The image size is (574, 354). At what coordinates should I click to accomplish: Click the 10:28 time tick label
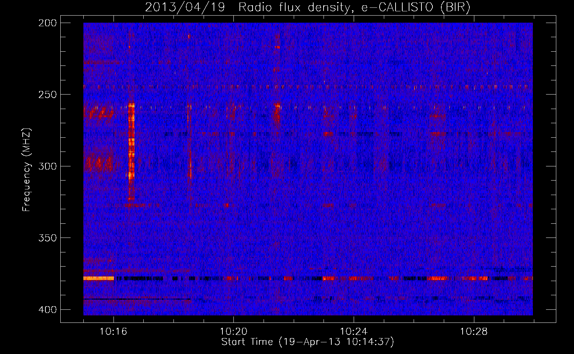[474, 332]
